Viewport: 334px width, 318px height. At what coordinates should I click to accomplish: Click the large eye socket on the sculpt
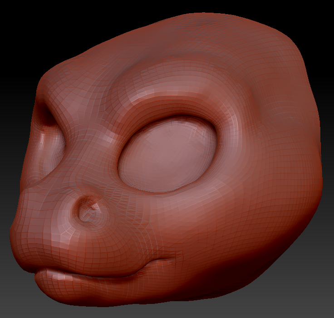coord(167,154)
